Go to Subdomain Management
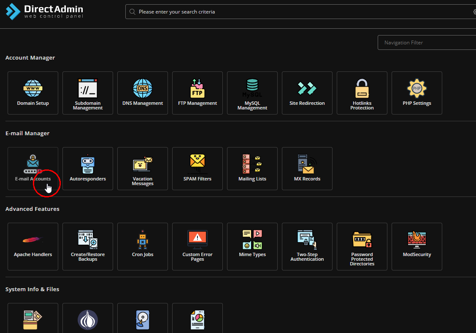The image size is (476, 333). [x=88, y=93]
